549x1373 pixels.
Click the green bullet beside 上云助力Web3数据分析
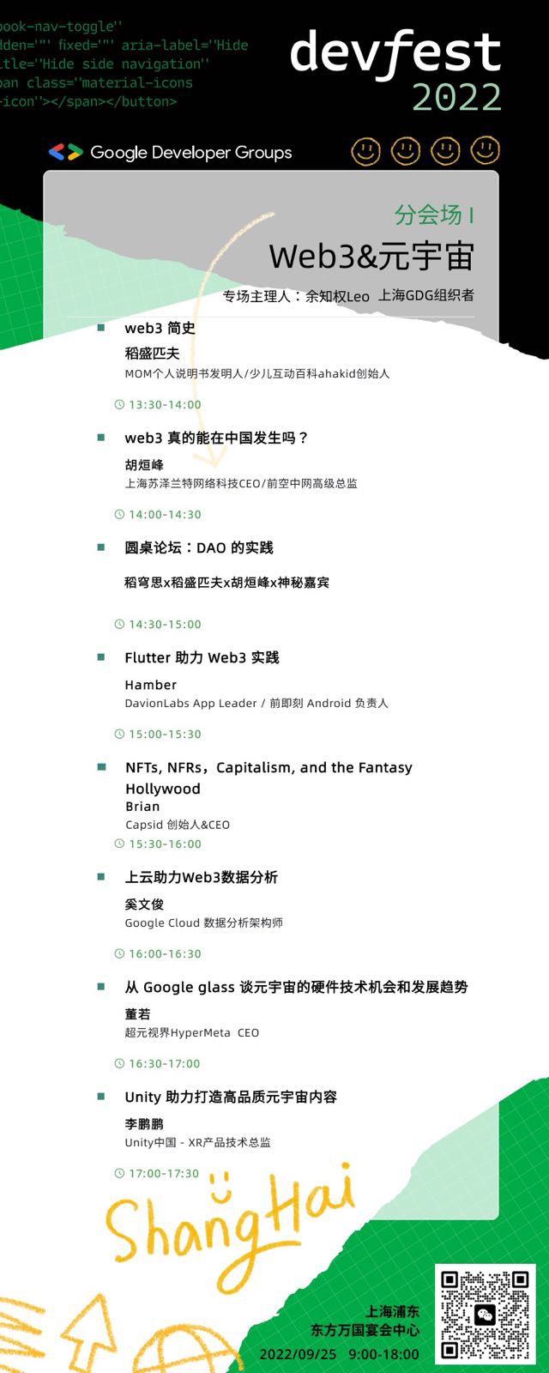pyautogui.click(x=101, y=877)
